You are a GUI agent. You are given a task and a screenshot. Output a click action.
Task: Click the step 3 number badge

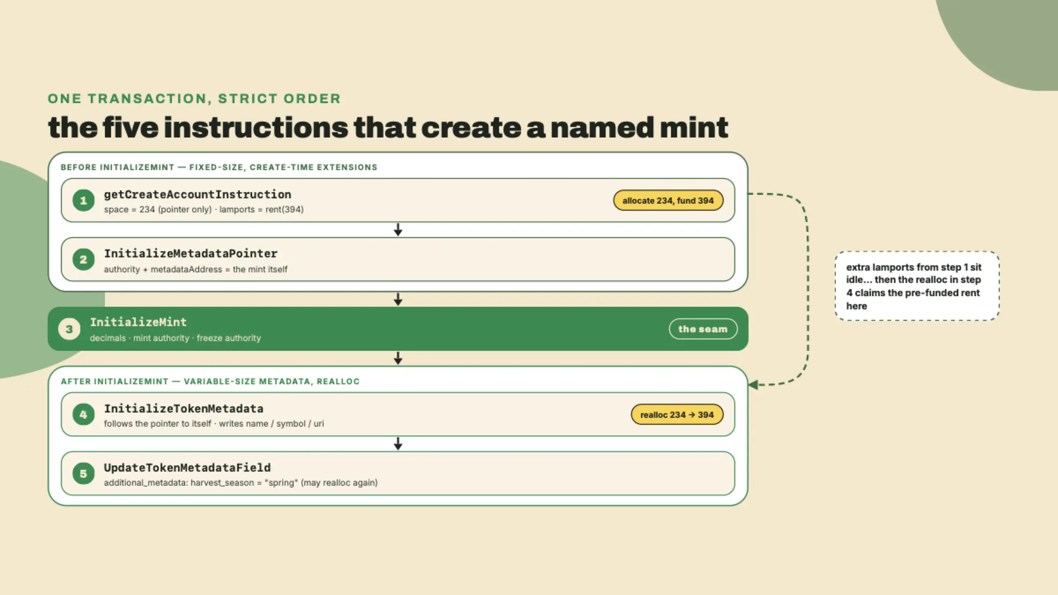(69, 329)
